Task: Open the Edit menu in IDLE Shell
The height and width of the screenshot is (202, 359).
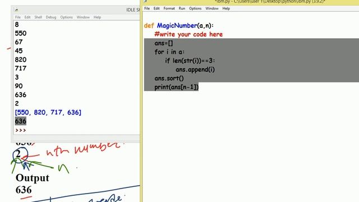Action: click(27, 17)
